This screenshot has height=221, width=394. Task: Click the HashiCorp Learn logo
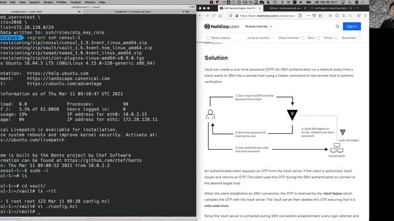222,26
